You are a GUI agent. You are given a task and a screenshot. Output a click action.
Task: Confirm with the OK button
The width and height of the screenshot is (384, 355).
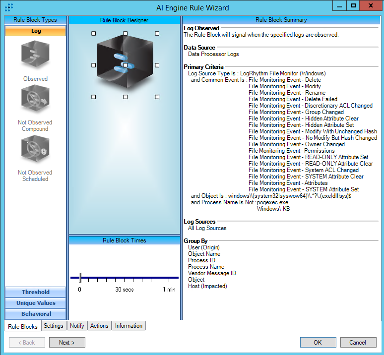(318, 342)
